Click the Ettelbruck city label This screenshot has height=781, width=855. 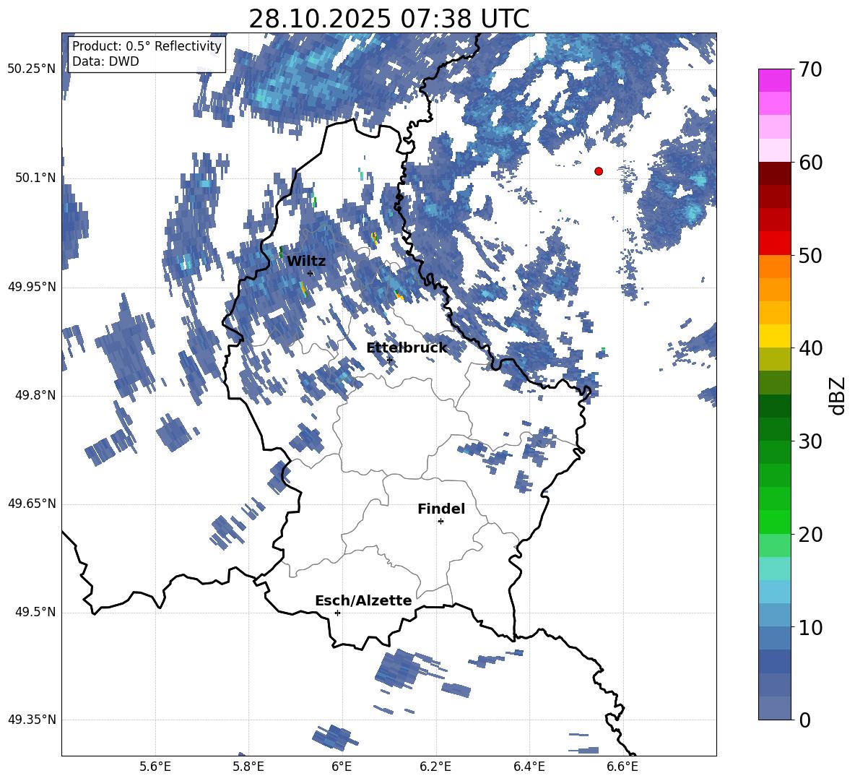[x=407, y=348]
